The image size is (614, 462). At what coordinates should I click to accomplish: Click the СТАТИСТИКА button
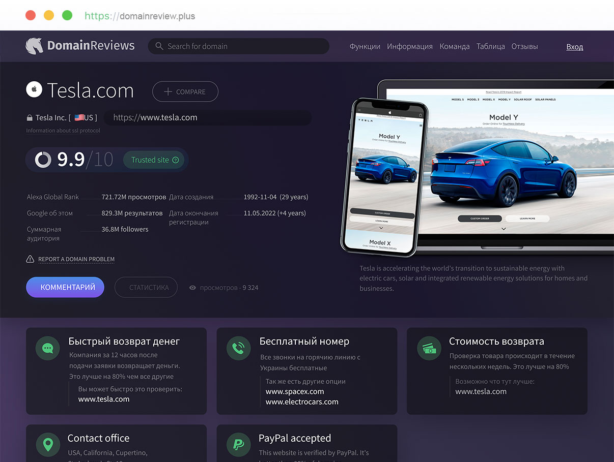click(x=146, y=287)
